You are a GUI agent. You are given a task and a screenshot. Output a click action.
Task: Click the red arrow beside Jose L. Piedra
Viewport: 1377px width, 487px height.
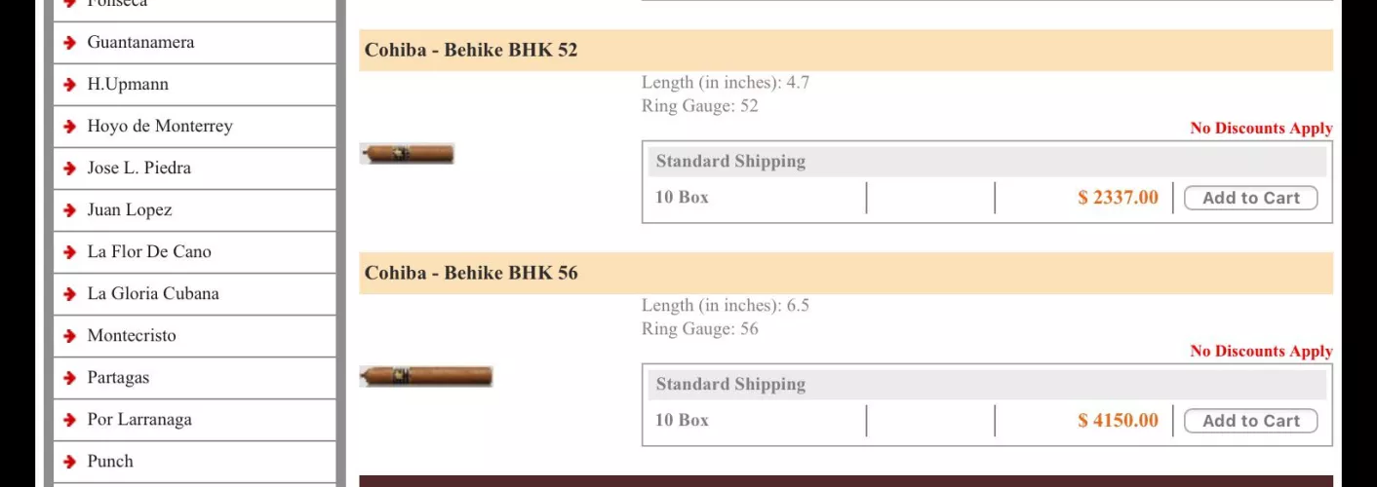[x=69, y=169]
